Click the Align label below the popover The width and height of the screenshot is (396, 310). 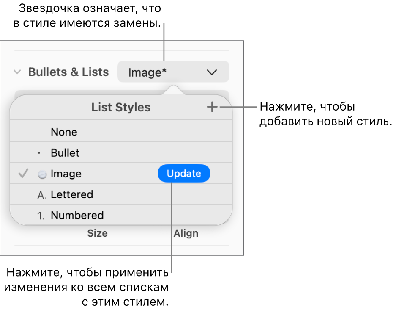(186, 233)
